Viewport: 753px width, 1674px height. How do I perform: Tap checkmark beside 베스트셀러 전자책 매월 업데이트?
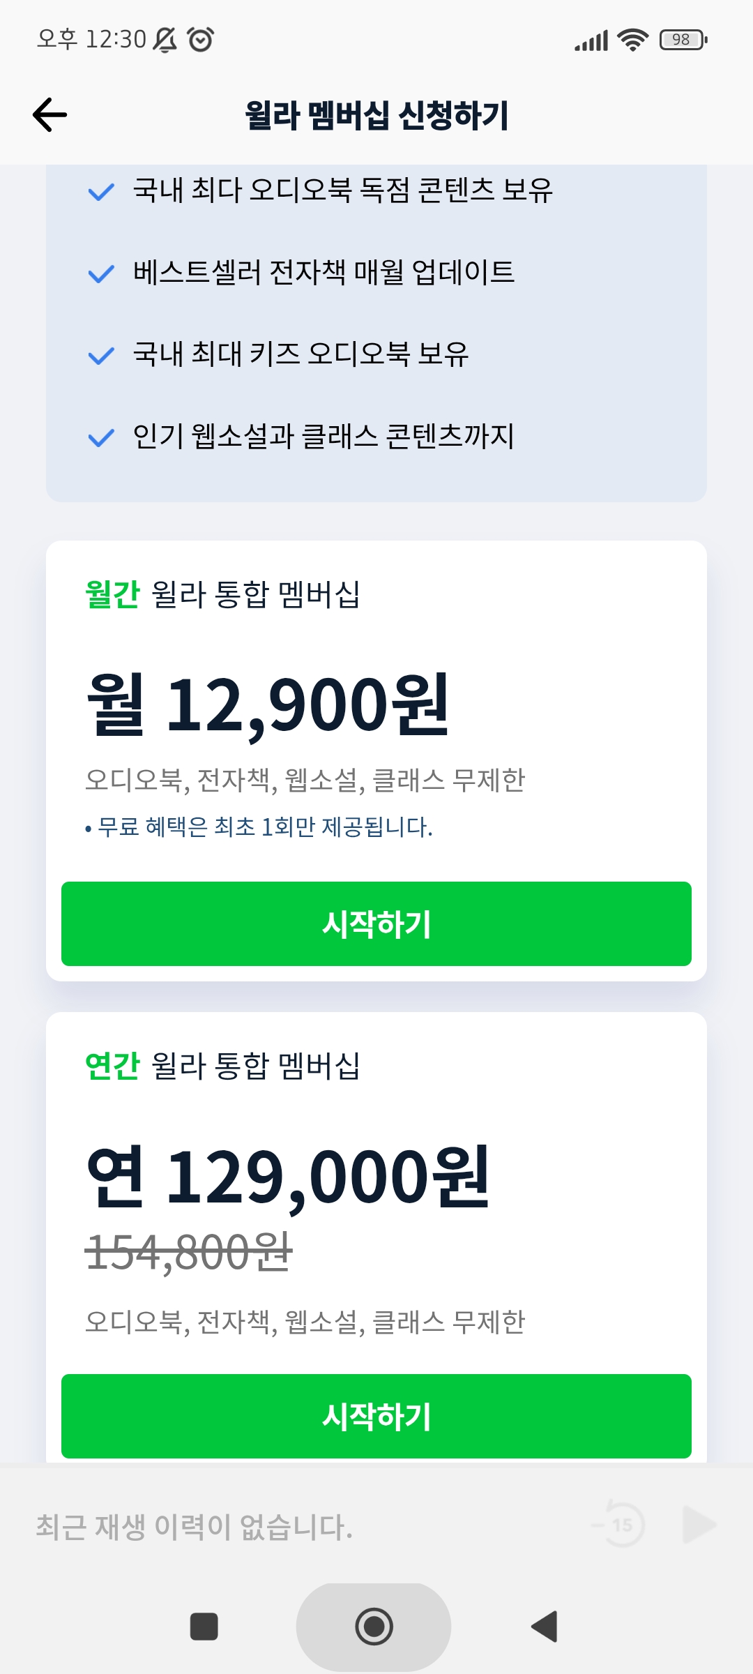point(101,273)
